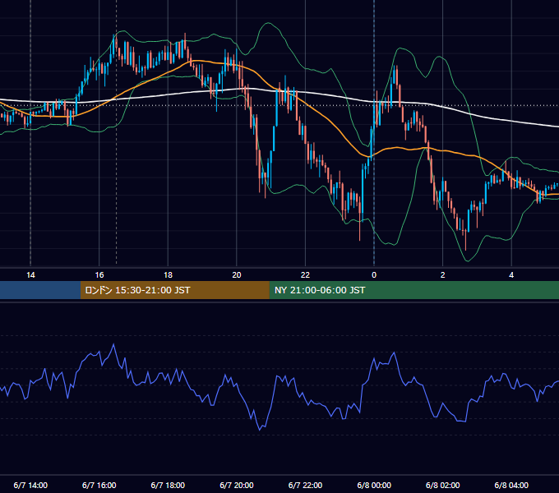
Task: Click the 6/8 02:00 date label
Action: (443, 485)
